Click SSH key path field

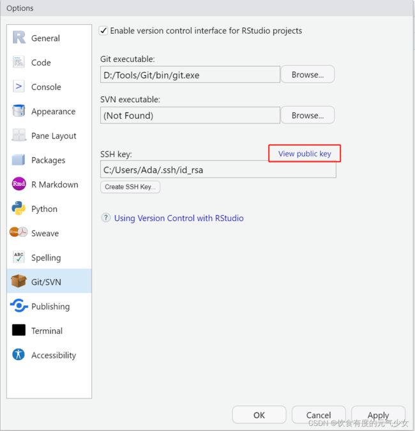[218, 170]
